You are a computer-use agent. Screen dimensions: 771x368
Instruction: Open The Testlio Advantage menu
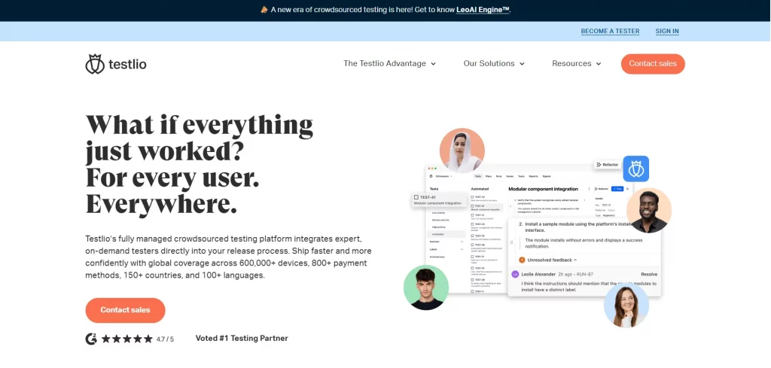[389, 63]
